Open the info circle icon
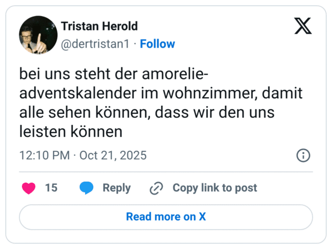Screen dimensions: 332x249 [303, 155]
